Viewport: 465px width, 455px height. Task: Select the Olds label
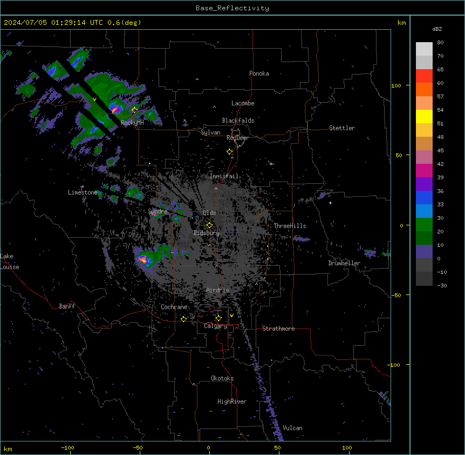click(209, 213)
